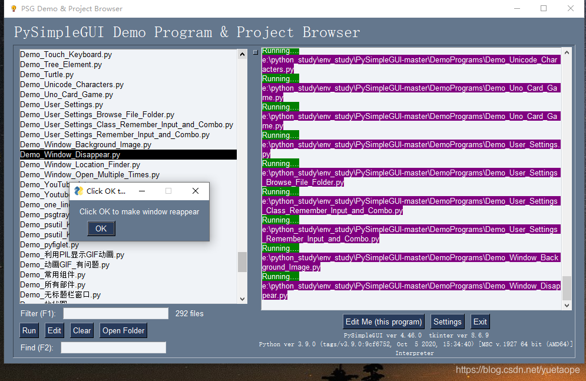586x381 pixels.
Task: Select Demo_Unicode_Characters.py
Action: pyautogui.click(x=128, y=85)
